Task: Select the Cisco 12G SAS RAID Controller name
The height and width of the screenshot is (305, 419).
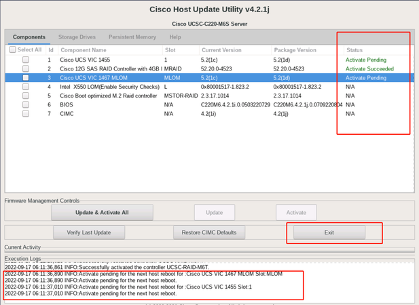Action: pyautogui.click(x=111, y=68)
